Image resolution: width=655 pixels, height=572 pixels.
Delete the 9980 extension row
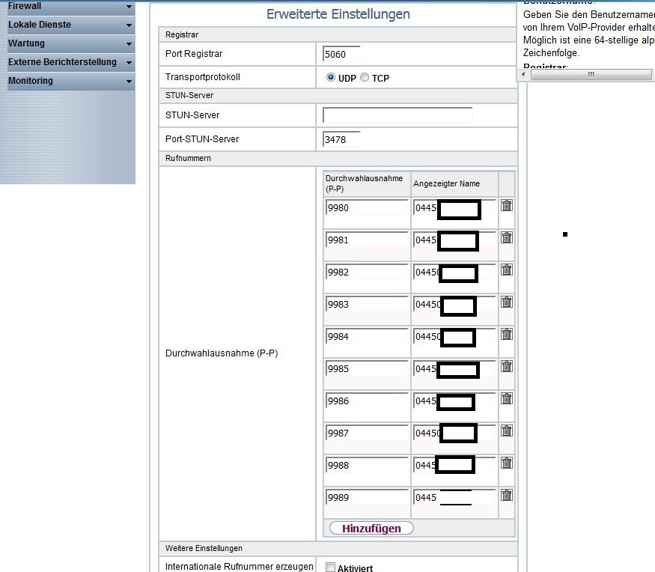click(x=507, y=205)
